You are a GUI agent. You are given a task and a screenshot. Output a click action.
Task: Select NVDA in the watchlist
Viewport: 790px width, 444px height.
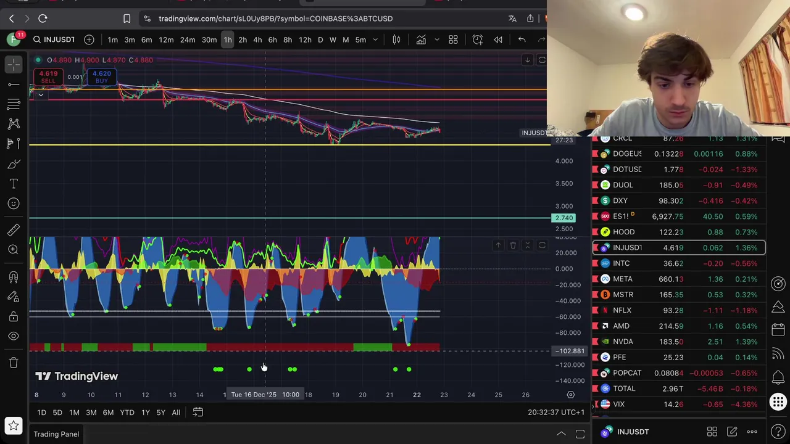pos(679,342)
